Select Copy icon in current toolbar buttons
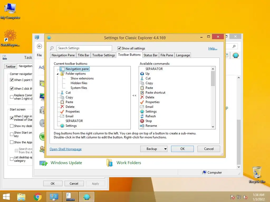Image resolution: width=270 pixels, height=202 pixels. click(62, 97)
